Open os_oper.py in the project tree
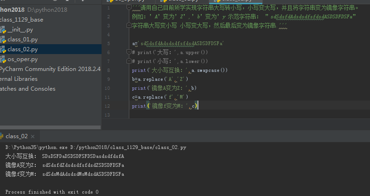This screenshot has width=370, height=196. (x=23, y=59)
